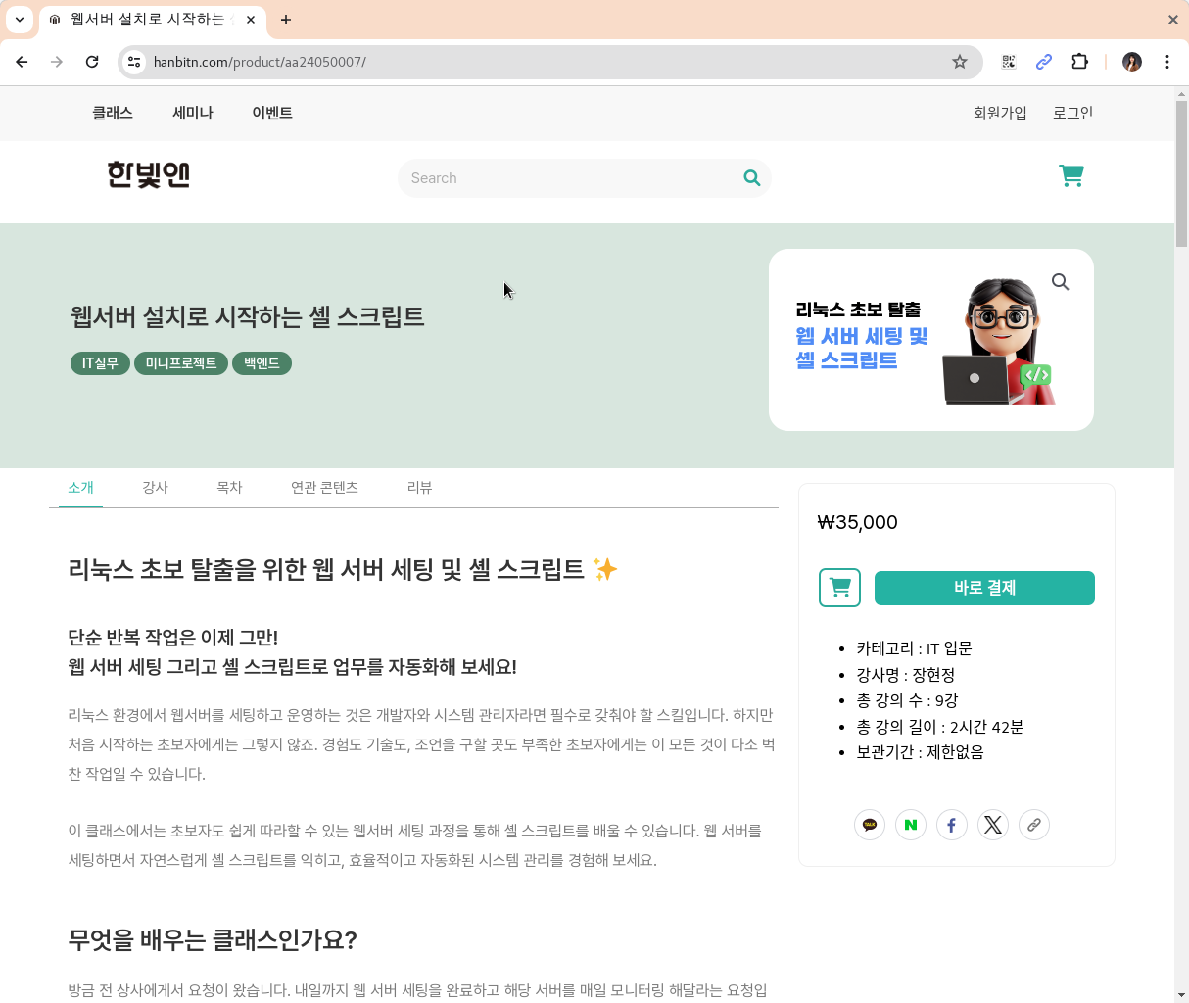The height and width of the screenshot is (1003, 1189).
Task: Share on X icon
Action: point(993,825)
